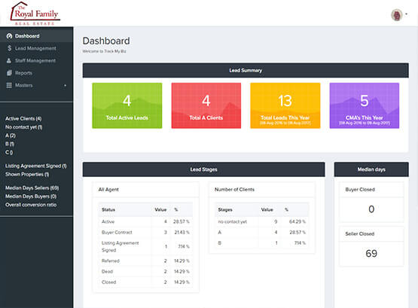Open the dropdown caret beside the avatar
Viewport: 418px width, 308px height.
(x=406, y=14)
